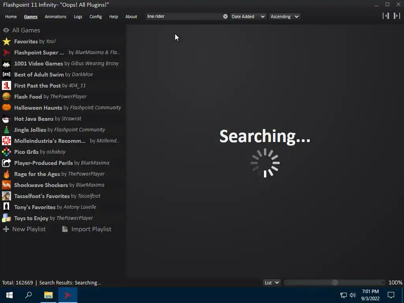Open Hot Java Beans playlist name
The height and width of the screenshot is (303, 404).
[34, 119]
